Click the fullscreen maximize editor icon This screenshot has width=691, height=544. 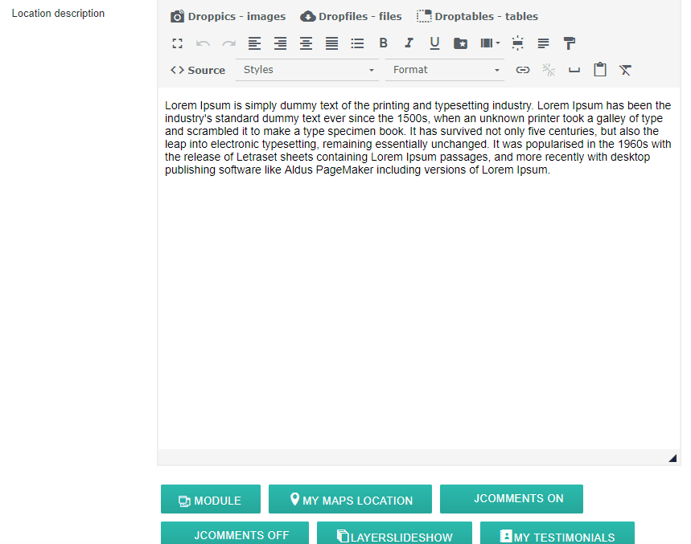(x=178, y=43)
